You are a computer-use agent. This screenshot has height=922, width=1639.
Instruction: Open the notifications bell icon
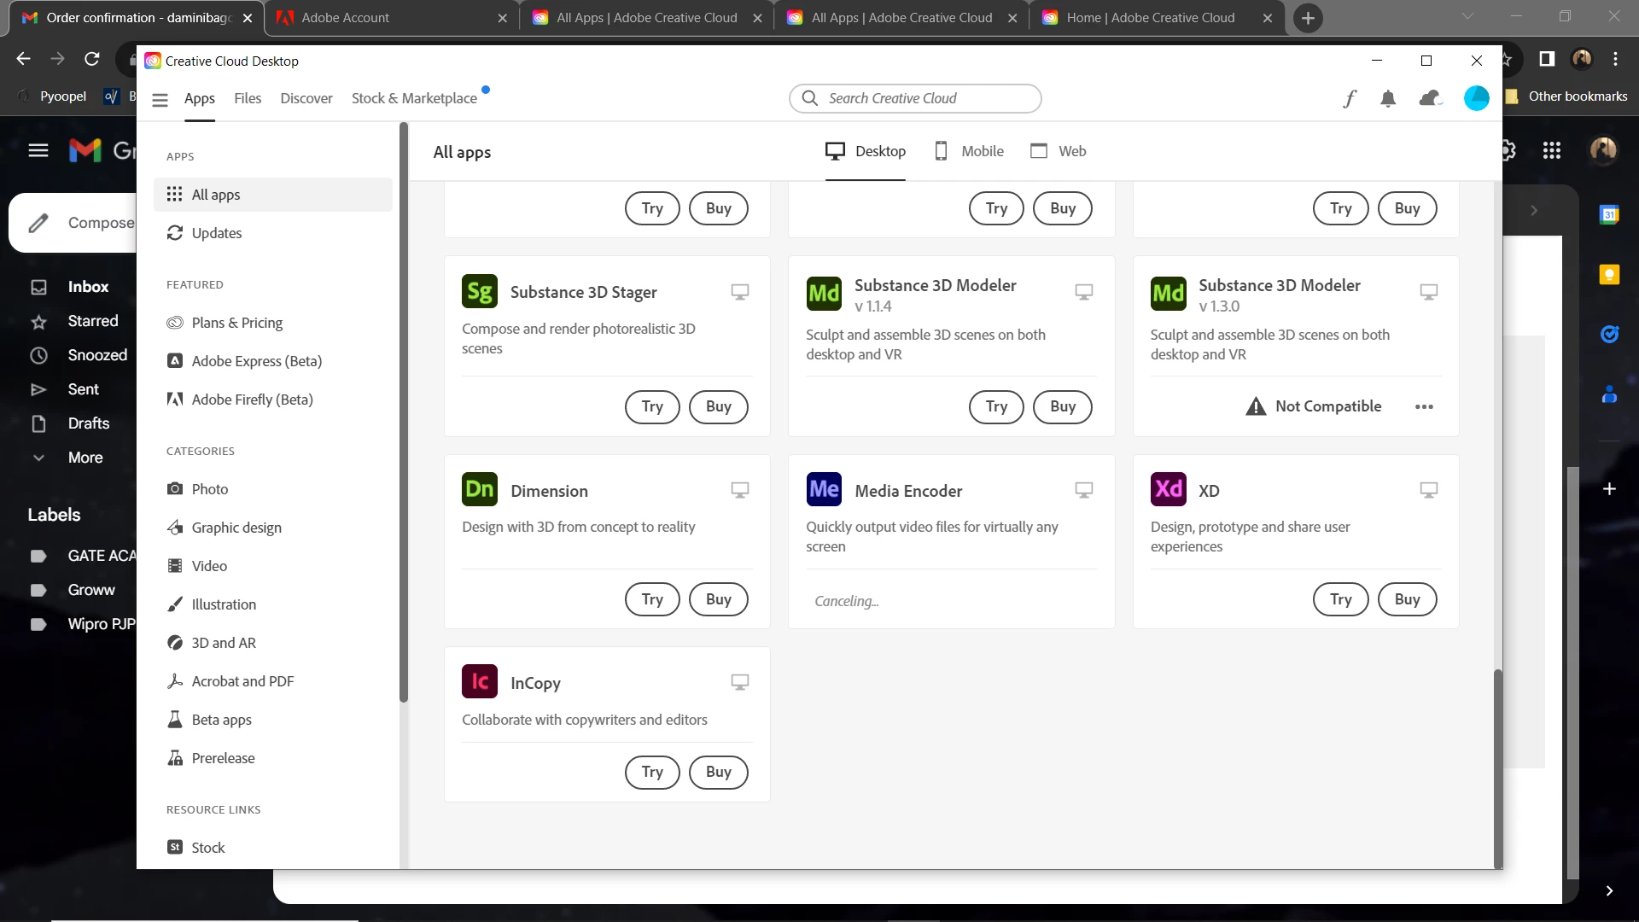[x=1388, y=99]
